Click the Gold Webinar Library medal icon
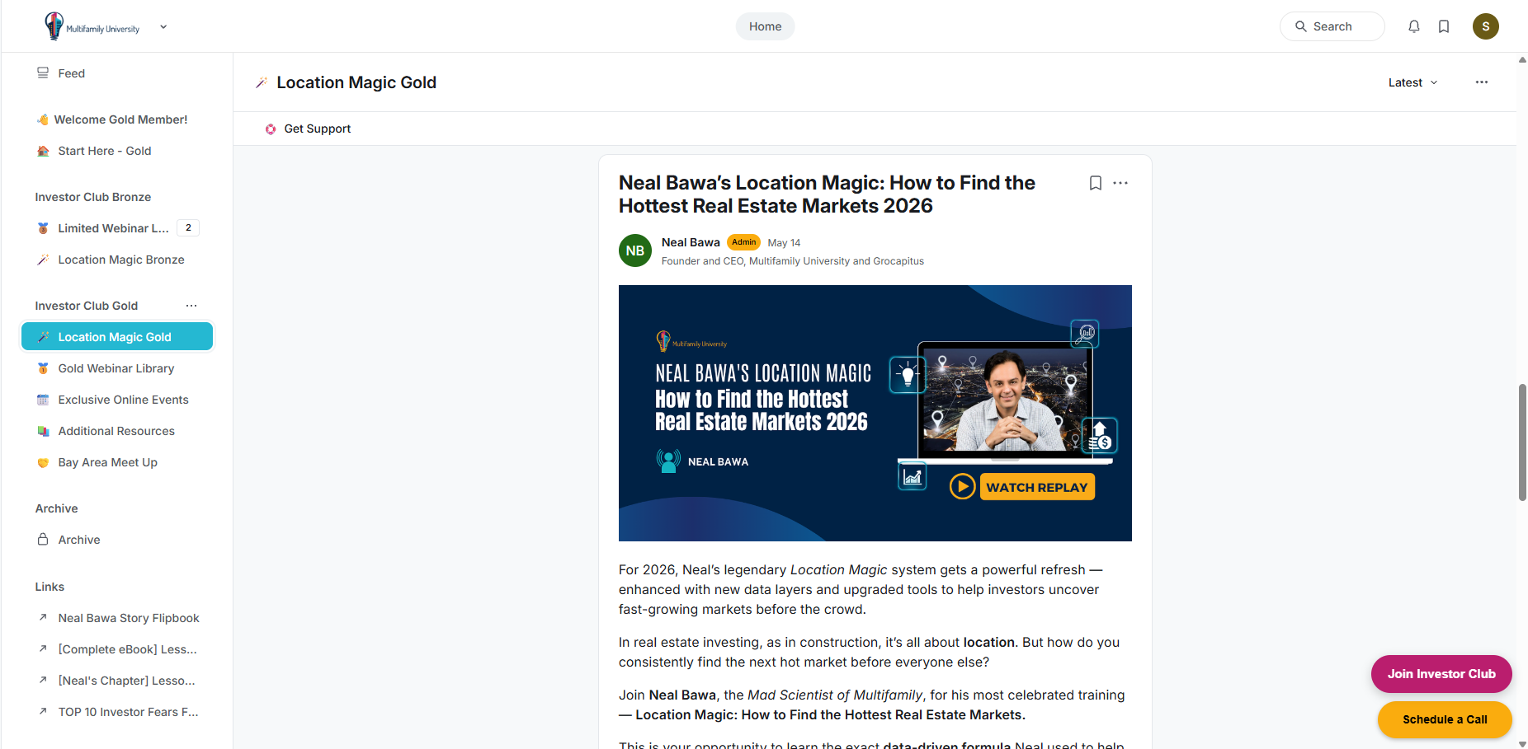This screenshot has height=749, width=1528. coord(43,368)
